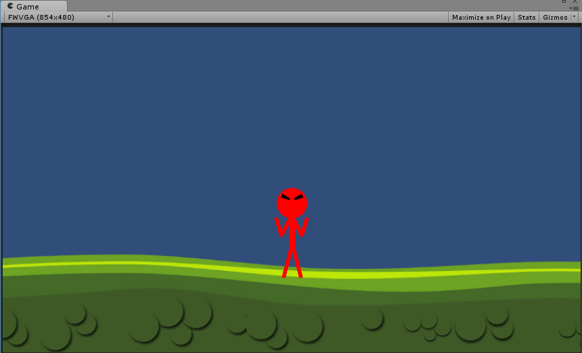Click the stickman's right raised arm
The width and height of the screenshot is (582, 353).
(x=305, y=227)
